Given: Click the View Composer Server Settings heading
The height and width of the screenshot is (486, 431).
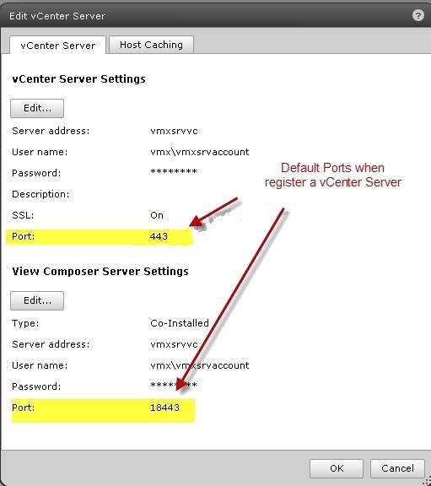Looking at the screenshot, I should pyautogui.click(x=100, y=271).
